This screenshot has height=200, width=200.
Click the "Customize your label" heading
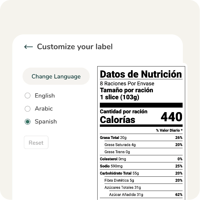point(75,47)
